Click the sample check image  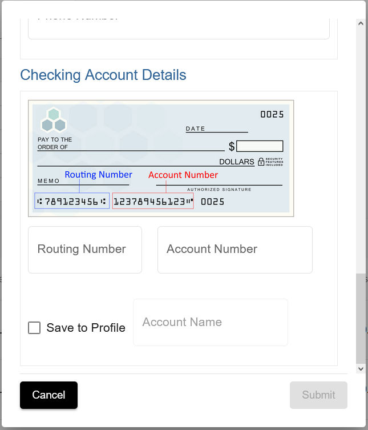161,159
